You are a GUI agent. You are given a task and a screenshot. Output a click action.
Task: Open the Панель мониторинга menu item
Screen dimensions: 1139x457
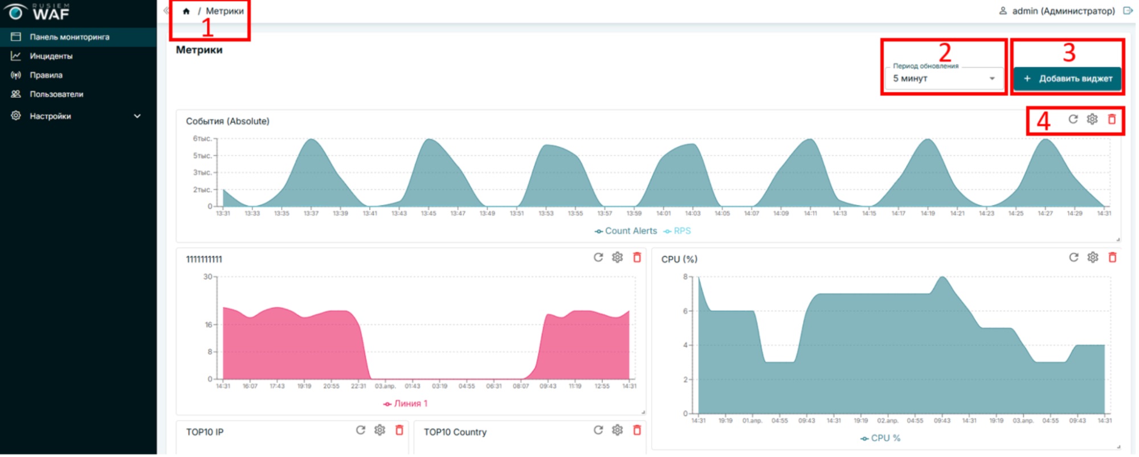pos(78,37)
